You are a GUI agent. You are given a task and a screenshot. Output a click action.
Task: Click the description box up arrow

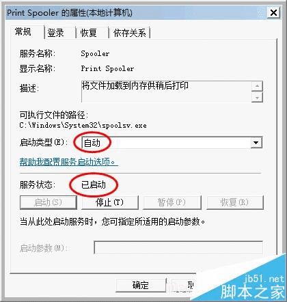[x=257, y=86]
